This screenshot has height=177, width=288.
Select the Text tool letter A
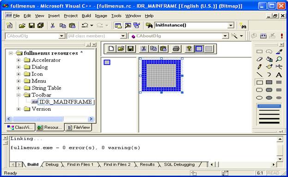279,75
